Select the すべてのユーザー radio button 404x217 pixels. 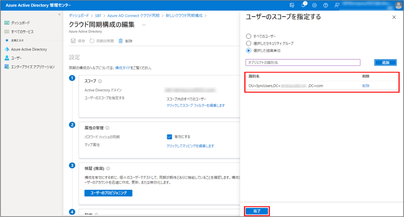coord(248,36)
